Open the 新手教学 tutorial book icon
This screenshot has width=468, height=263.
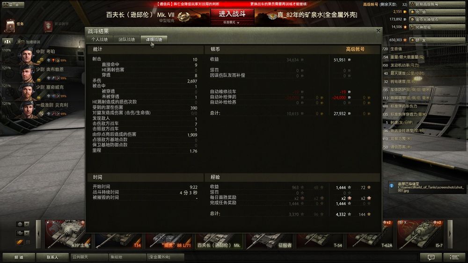pos(48,26)
